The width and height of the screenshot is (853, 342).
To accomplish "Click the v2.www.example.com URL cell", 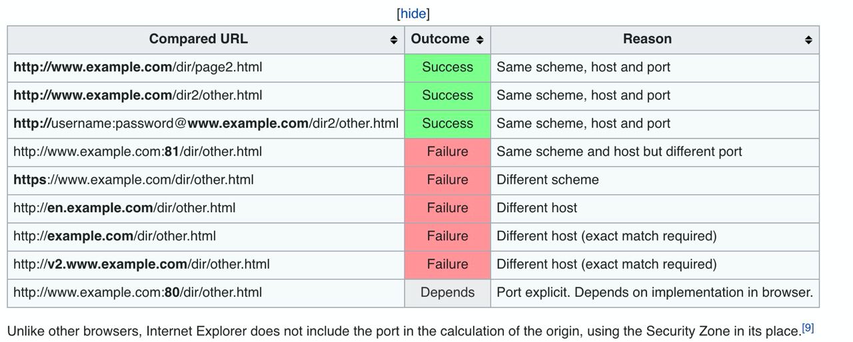I will coord(206,264).
